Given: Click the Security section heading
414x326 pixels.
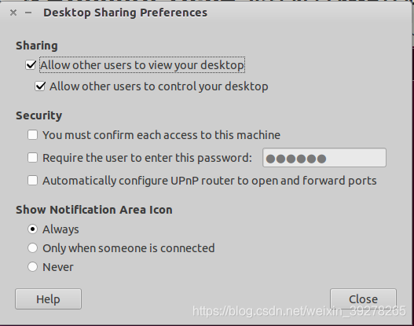Looking at the screenshot, I should click(39, 115).
